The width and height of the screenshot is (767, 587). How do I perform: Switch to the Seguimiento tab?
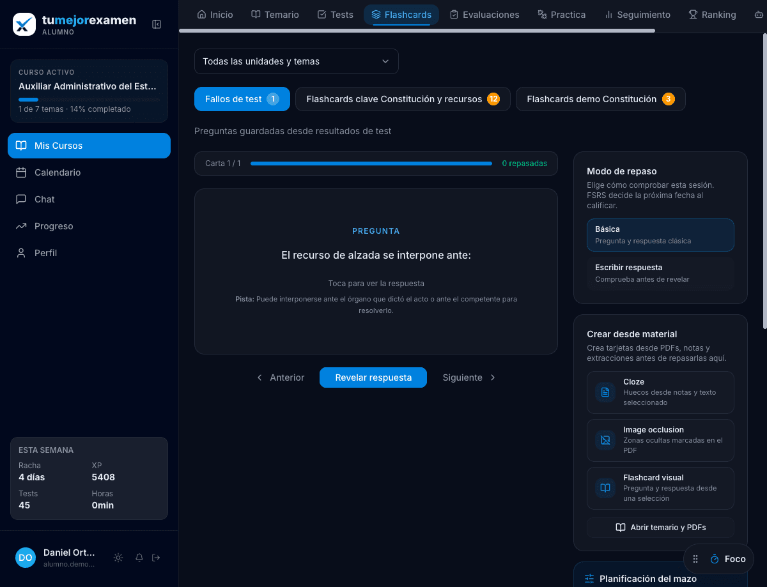637,15
